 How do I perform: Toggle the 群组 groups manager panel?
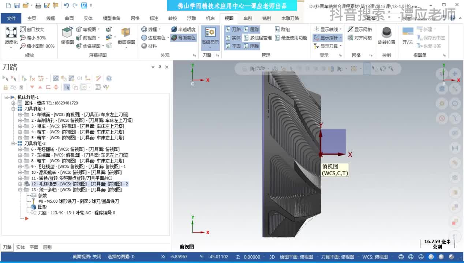click(282, 30)
